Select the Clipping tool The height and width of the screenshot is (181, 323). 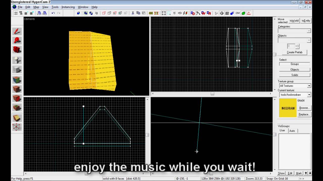tap(17, 118)
